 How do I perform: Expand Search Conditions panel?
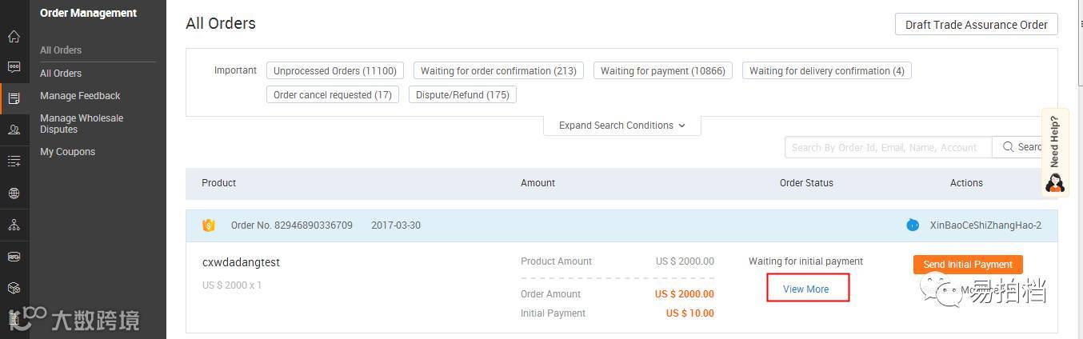click(x=621, y=126)
